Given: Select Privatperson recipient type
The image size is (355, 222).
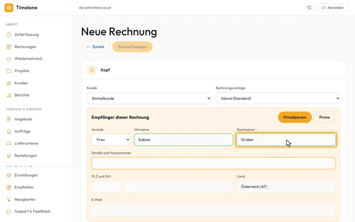Looking at the screenshot, I should pyautogui.click(x=295, y=117).
